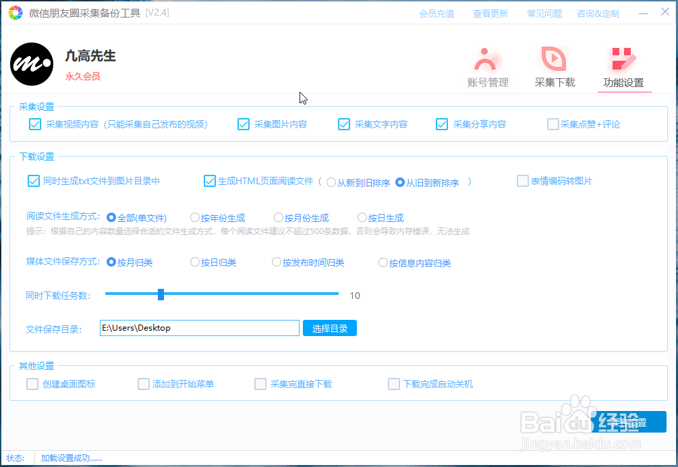Toggle 采集分享内容 checkbox
This screenshot has height=467, width=678.
442,125
